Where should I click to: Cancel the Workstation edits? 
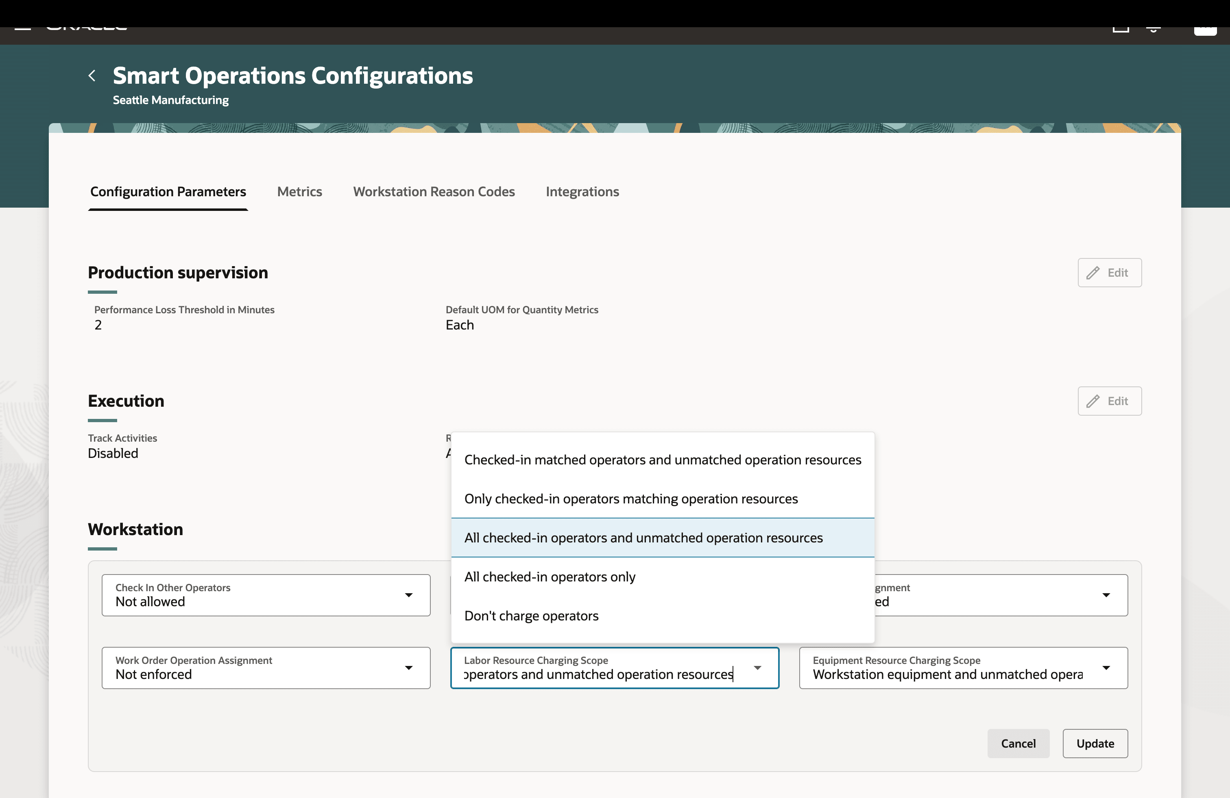[1018, 744]
